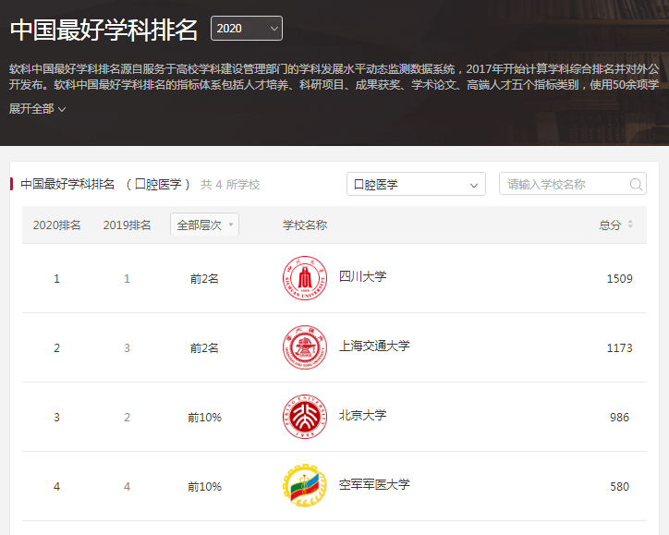Click the 共 4 所学校 count text
This screenshot has height=535, width=669.
[230, 184]
